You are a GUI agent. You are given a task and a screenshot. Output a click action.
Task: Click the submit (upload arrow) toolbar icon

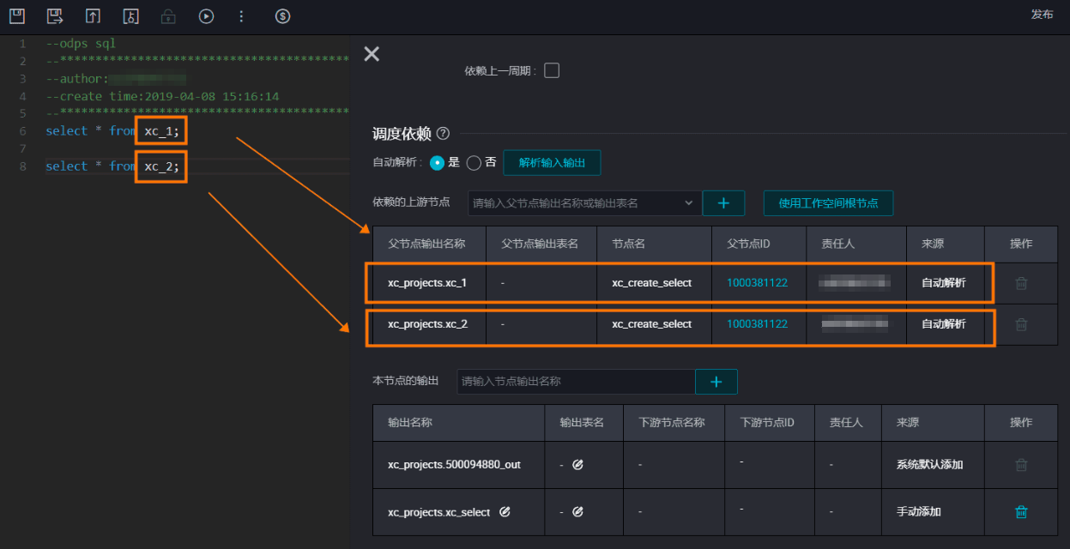coord(93,15)
